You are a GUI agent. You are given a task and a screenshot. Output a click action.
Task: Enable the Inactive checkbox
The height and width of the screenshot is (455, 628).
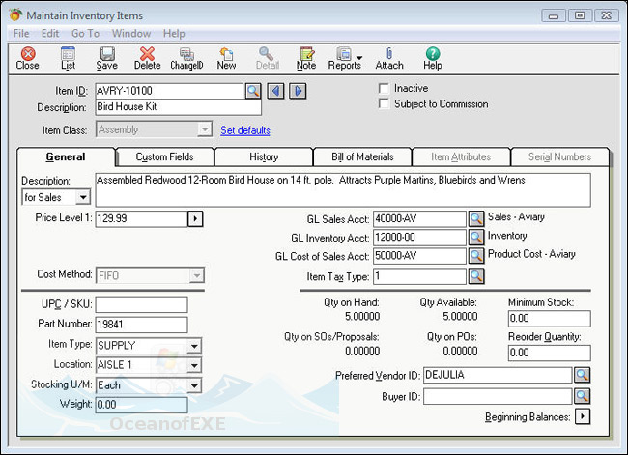[385, 88]
